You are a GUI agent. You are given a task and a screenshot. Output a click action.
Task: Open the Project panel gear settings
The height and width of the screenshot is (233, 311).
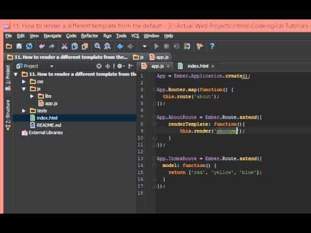click(x=121, y=66)
